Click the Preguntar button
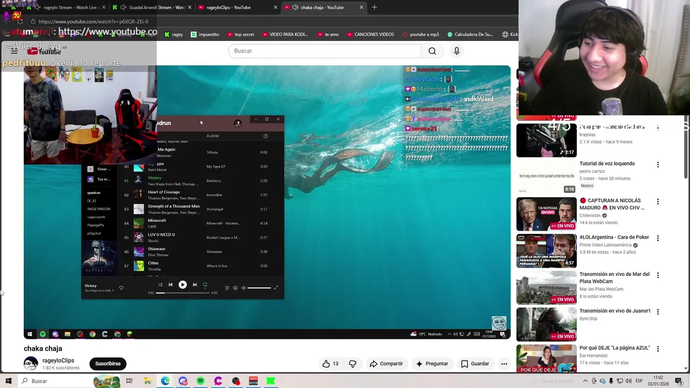Screen dimensions: 690x388 point(432,364)
